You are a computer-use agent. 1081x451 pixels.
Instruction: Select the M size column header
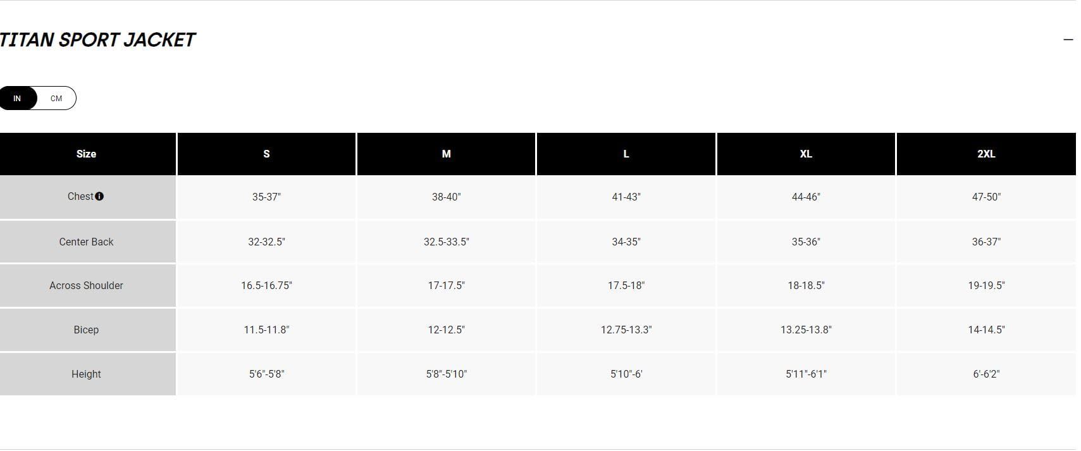[446, 154]
